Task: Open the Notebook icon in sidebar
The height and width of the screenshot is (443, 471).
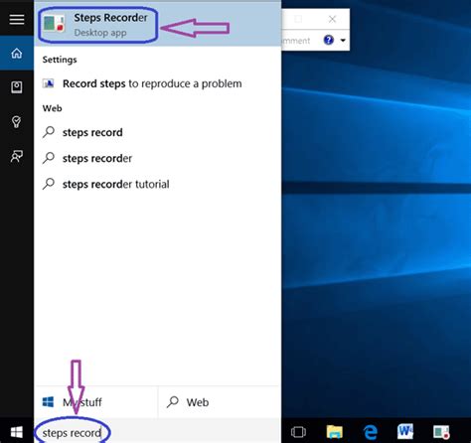Action: pos(17,87)
